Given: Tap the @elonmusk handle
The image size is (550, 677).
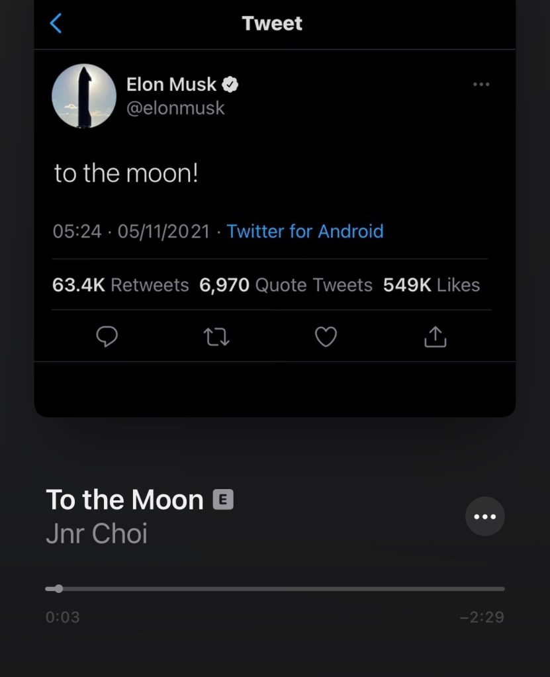Looking at the screenshot, I should (x=175, y=108).
